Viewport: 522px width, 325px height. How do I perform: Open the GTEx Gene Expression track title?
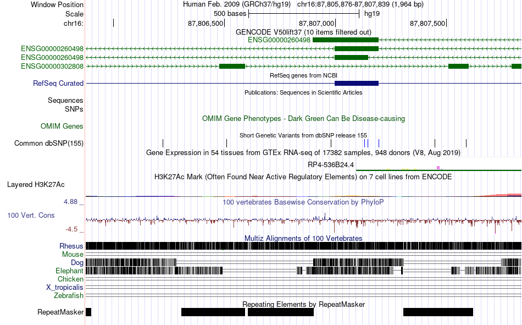(x=303, y=153)
